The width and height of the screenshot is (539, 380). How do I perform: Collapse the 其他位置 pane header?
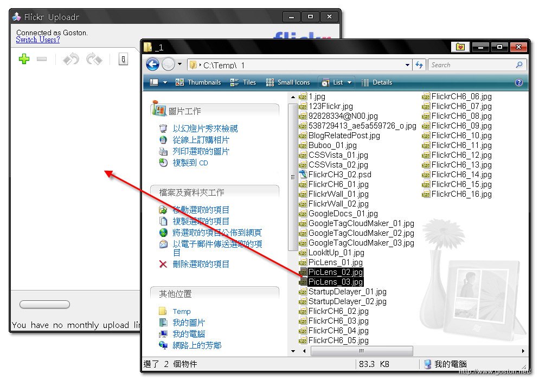point(215,294)
